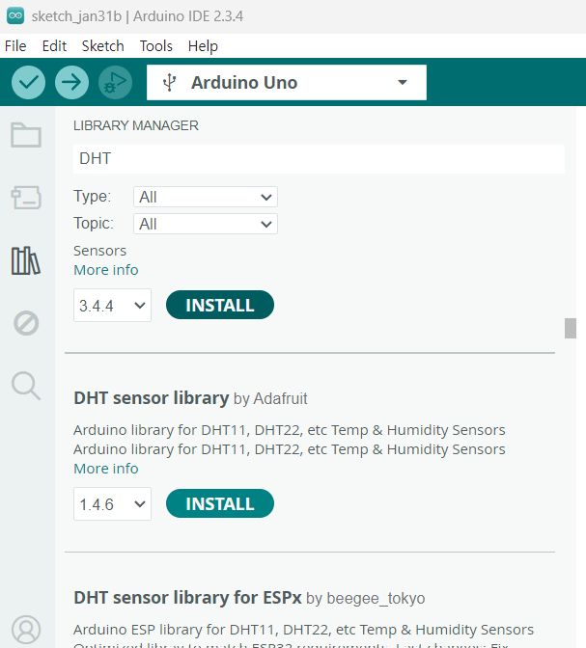The image size is (586, 648).
Task: Open the Topic filter dropdown
Action: pos(206,224)
